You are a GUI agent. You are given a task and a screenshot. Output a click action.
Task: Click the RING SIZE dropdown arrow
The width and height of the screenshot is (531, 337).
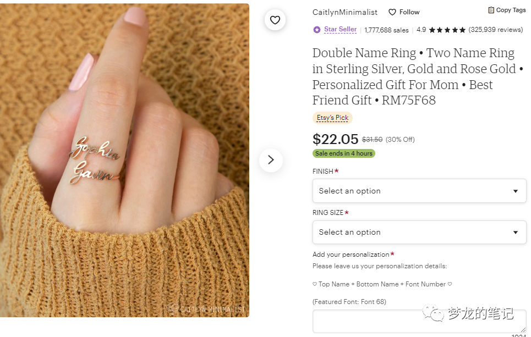(x=516, y=233)
